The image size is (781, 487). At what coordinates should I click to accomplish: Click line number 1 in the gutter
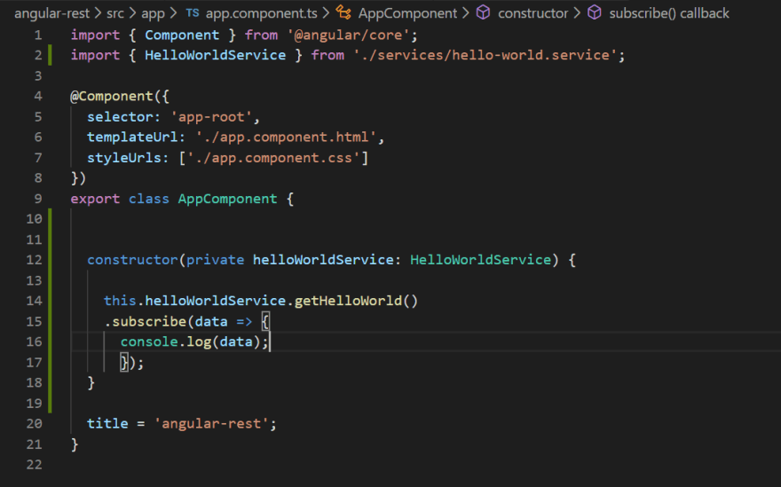[38, 35]
